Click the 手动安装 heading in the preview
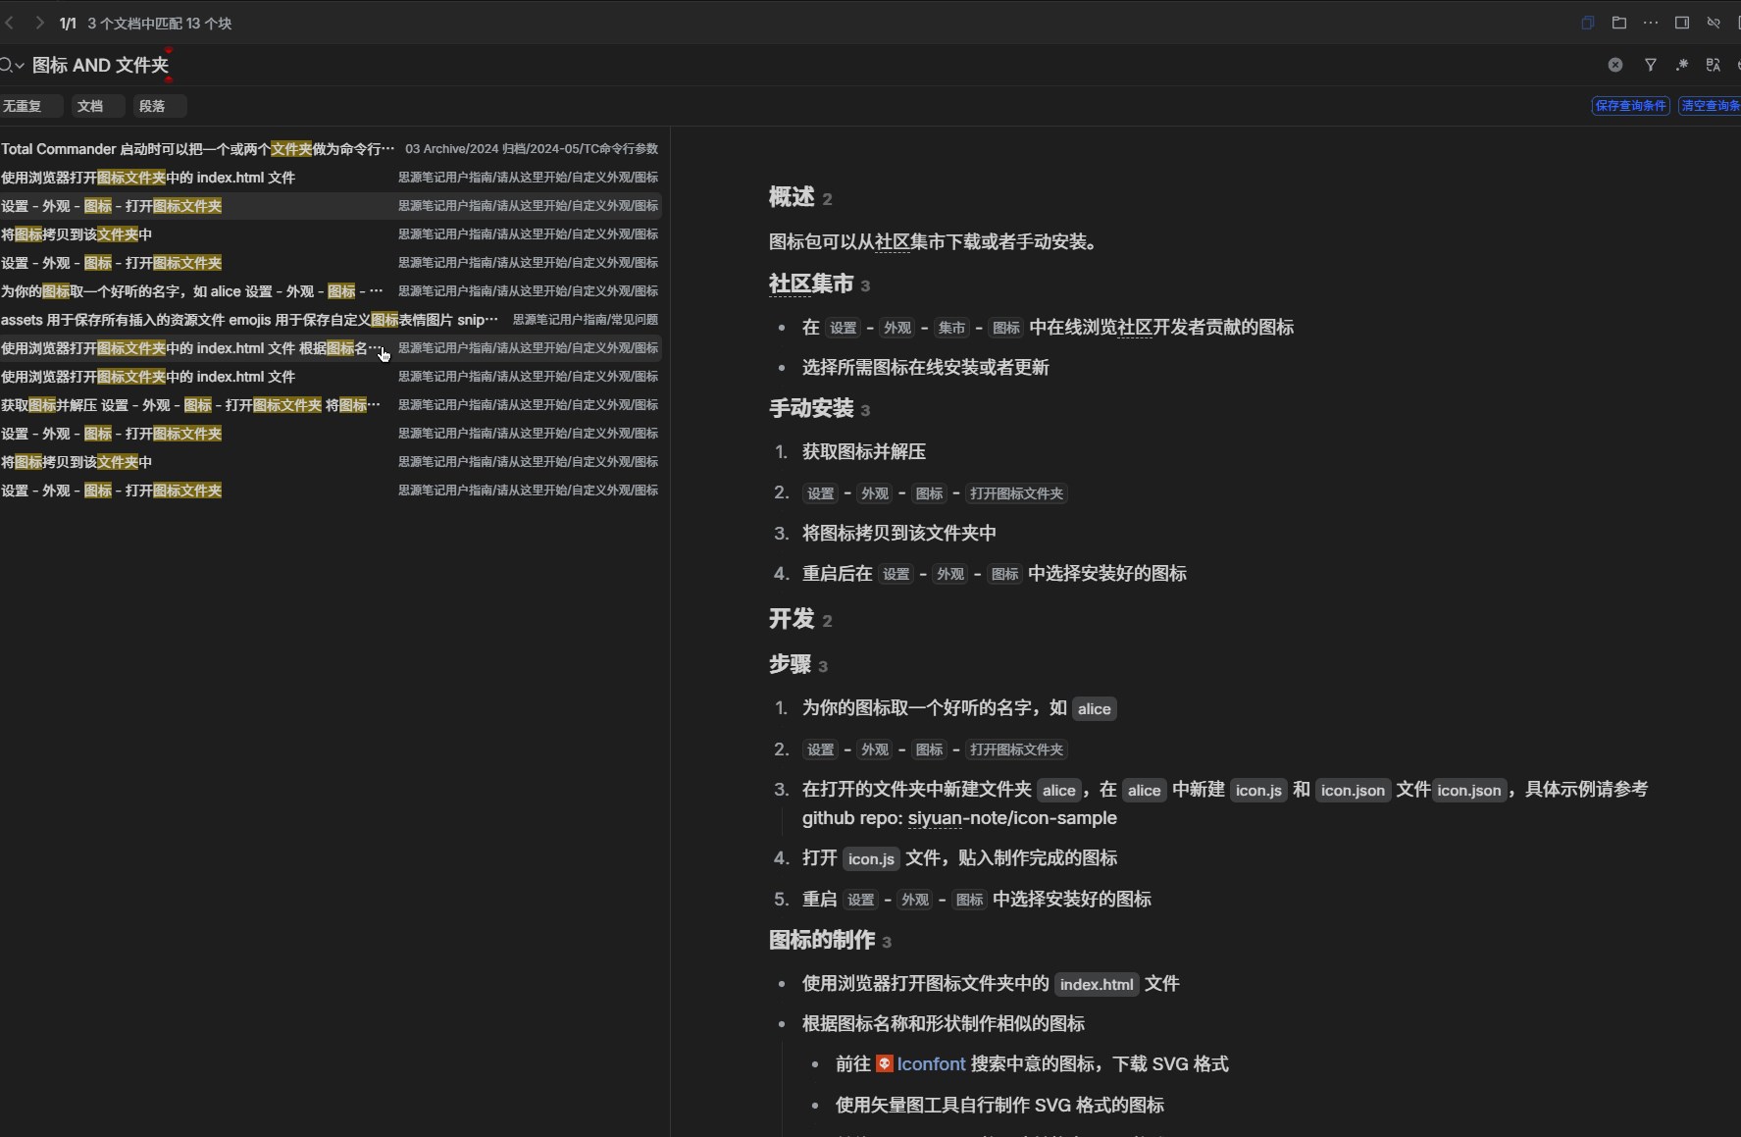Viewport: 1741px width, 1137px height. (x=811, y=408)
